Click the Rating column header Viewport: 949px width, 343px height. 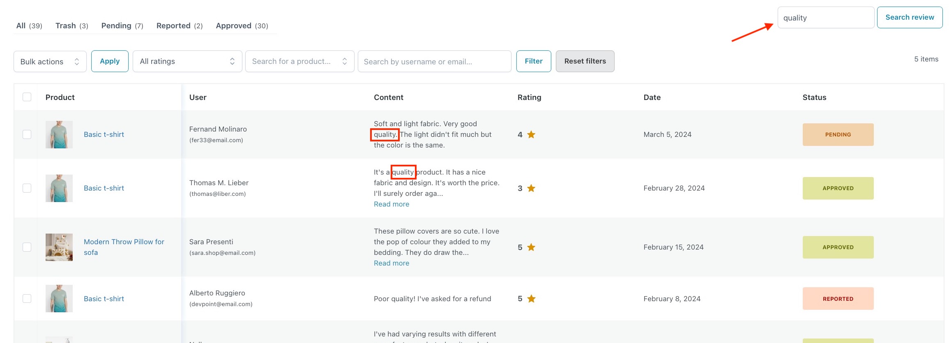(x=529, y=97)
